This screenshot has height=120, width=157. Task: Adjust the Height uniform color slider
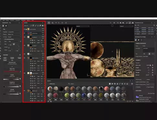[11, 79]
